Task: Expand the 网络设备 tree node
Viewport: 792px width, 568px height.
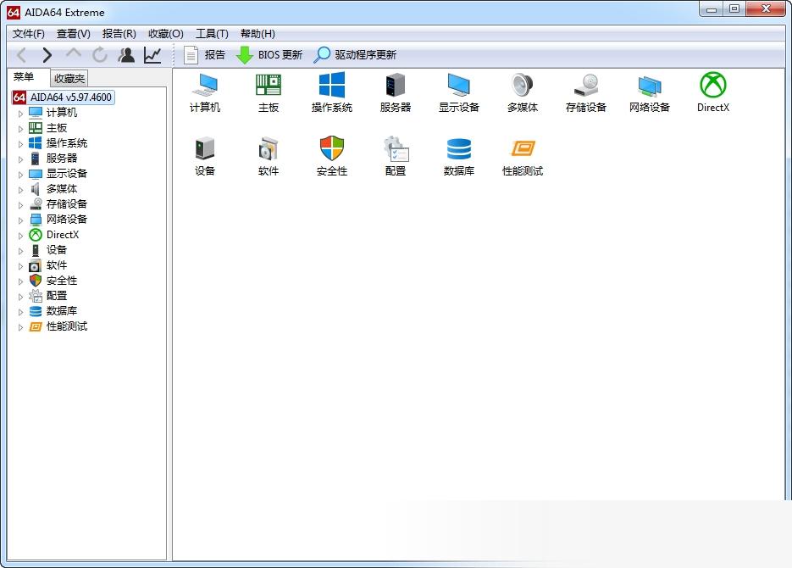Action: point(20,220)
